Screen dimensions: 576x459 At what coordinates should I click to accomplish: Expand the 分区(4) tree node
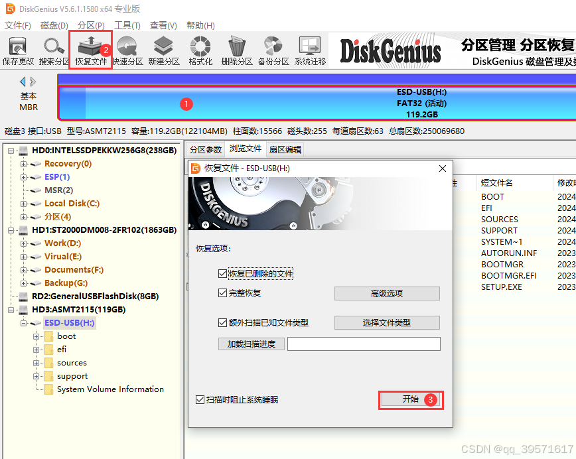click(x=23, y=217)
